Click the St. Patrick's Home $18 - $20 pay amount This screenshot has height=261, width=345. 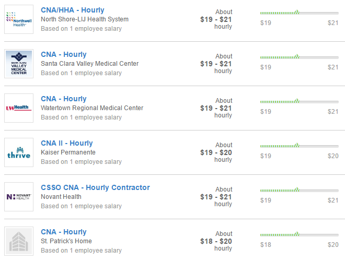tap(216, 241)
